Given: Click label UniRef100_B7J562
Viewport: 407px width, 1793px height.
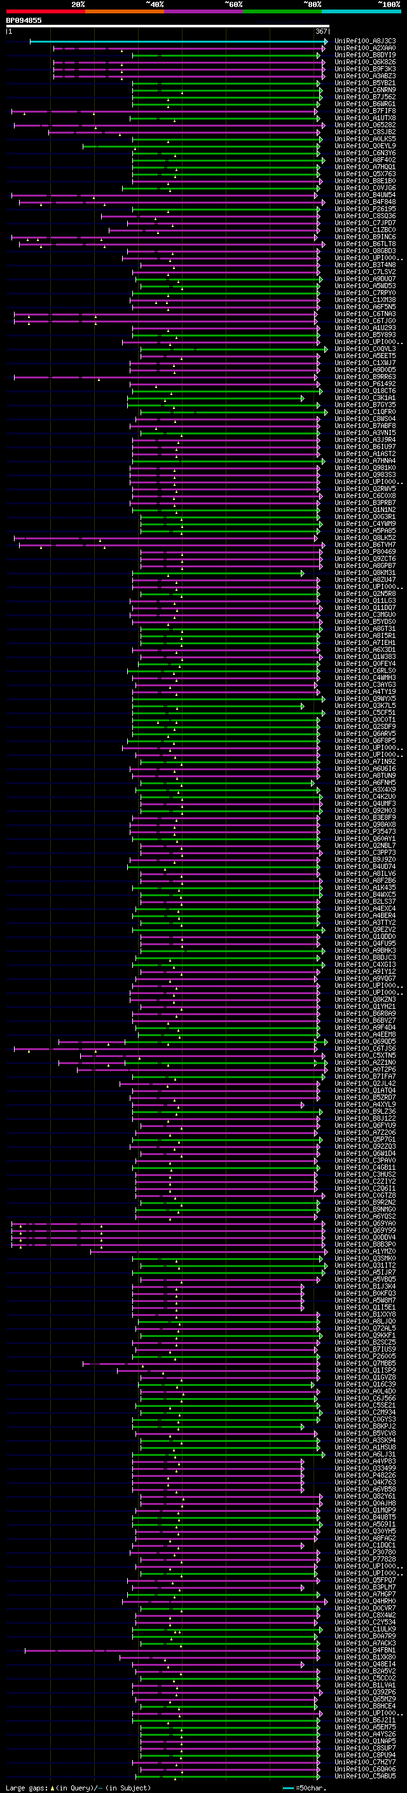Looking at the screenshot, I should tap(365, 97).
